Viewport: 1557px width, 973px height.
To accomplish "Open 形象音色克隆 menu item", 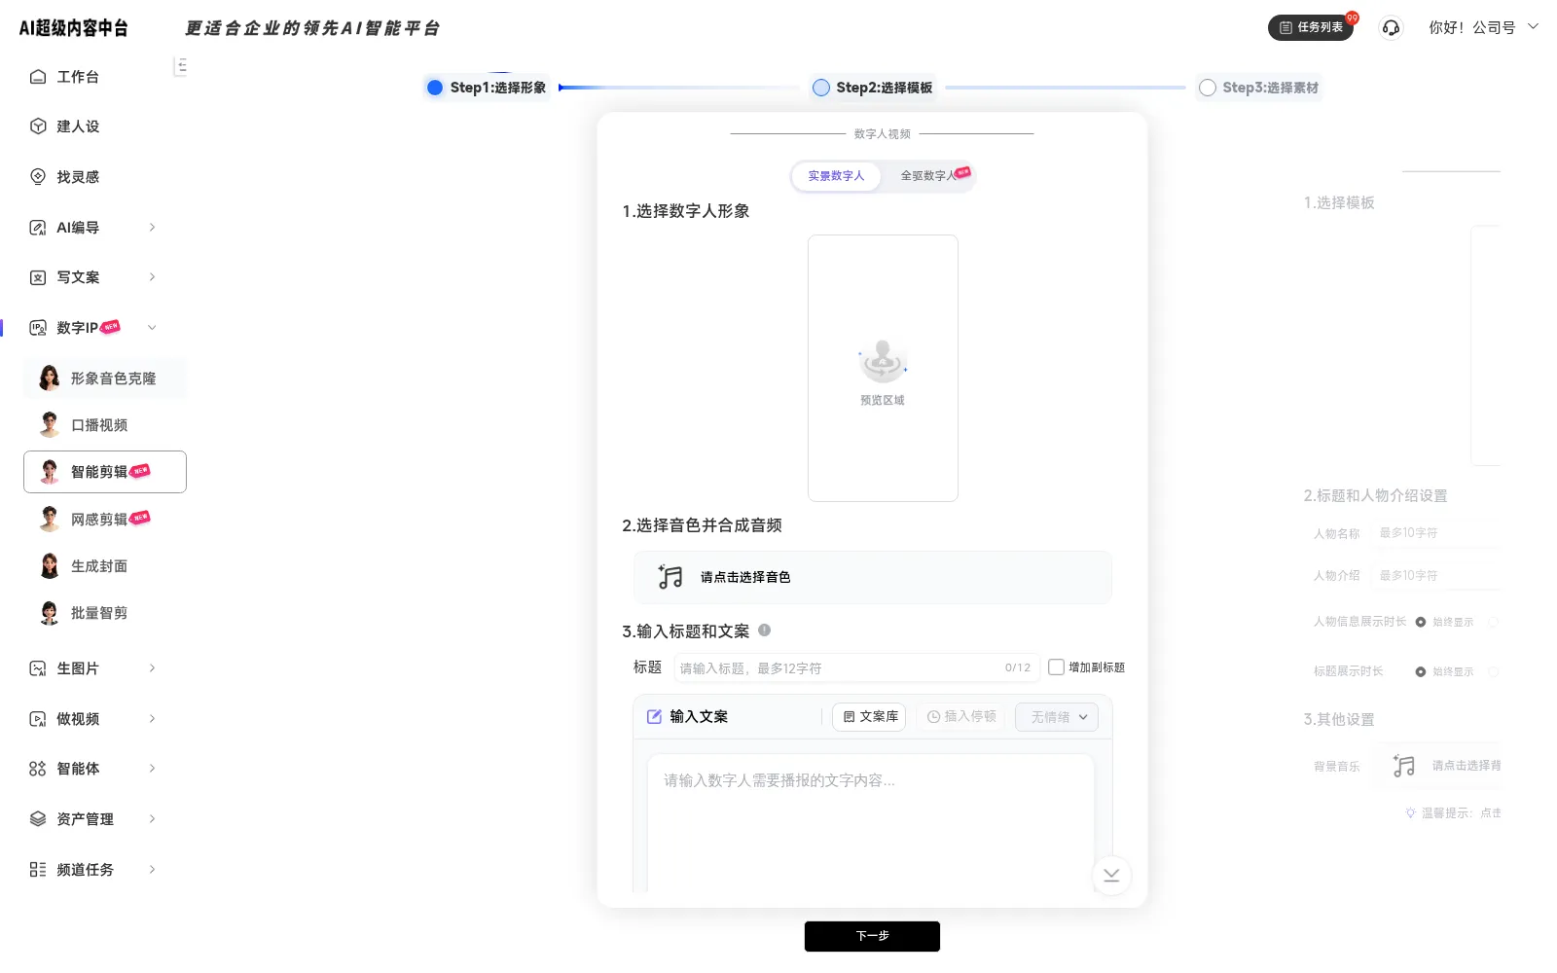I will pos(105,378).
